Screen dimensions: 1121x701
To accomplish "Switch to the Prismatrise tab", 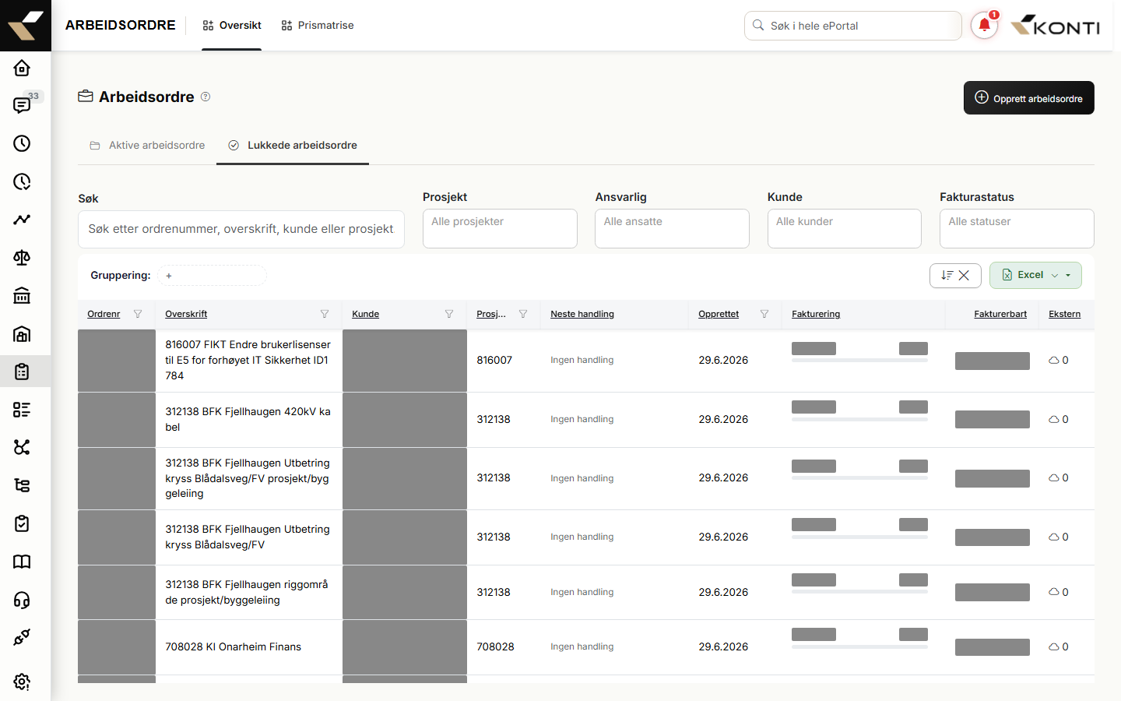I will pos(318,26).
